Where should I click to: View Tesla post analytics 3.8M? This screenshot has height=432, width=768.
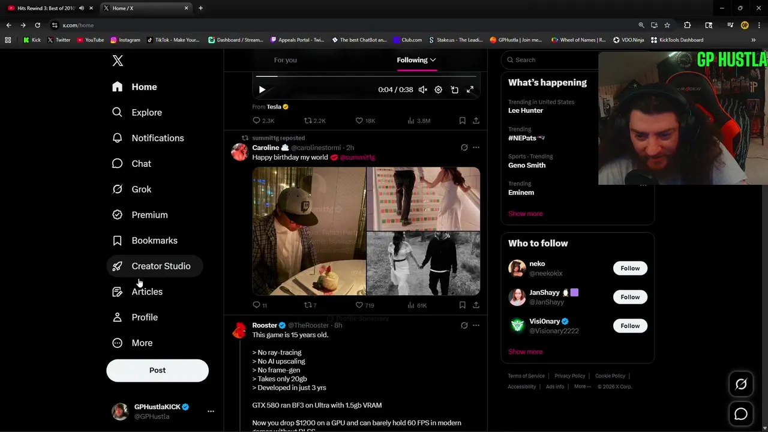(419, 121)
